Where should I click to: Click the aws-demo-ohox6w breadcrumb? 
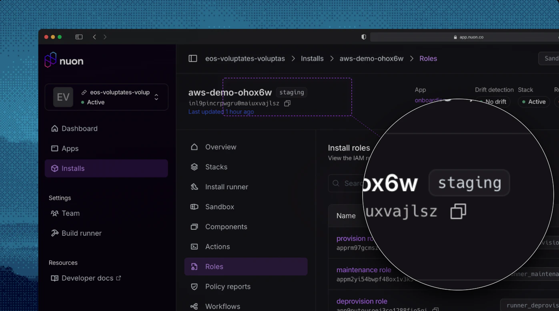click(371, 58)
